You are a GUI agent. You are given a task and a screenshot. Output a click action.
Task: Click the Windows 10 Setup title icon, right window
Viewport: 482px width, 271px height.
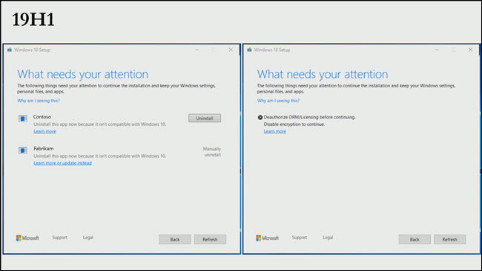(x=249, y=50)
